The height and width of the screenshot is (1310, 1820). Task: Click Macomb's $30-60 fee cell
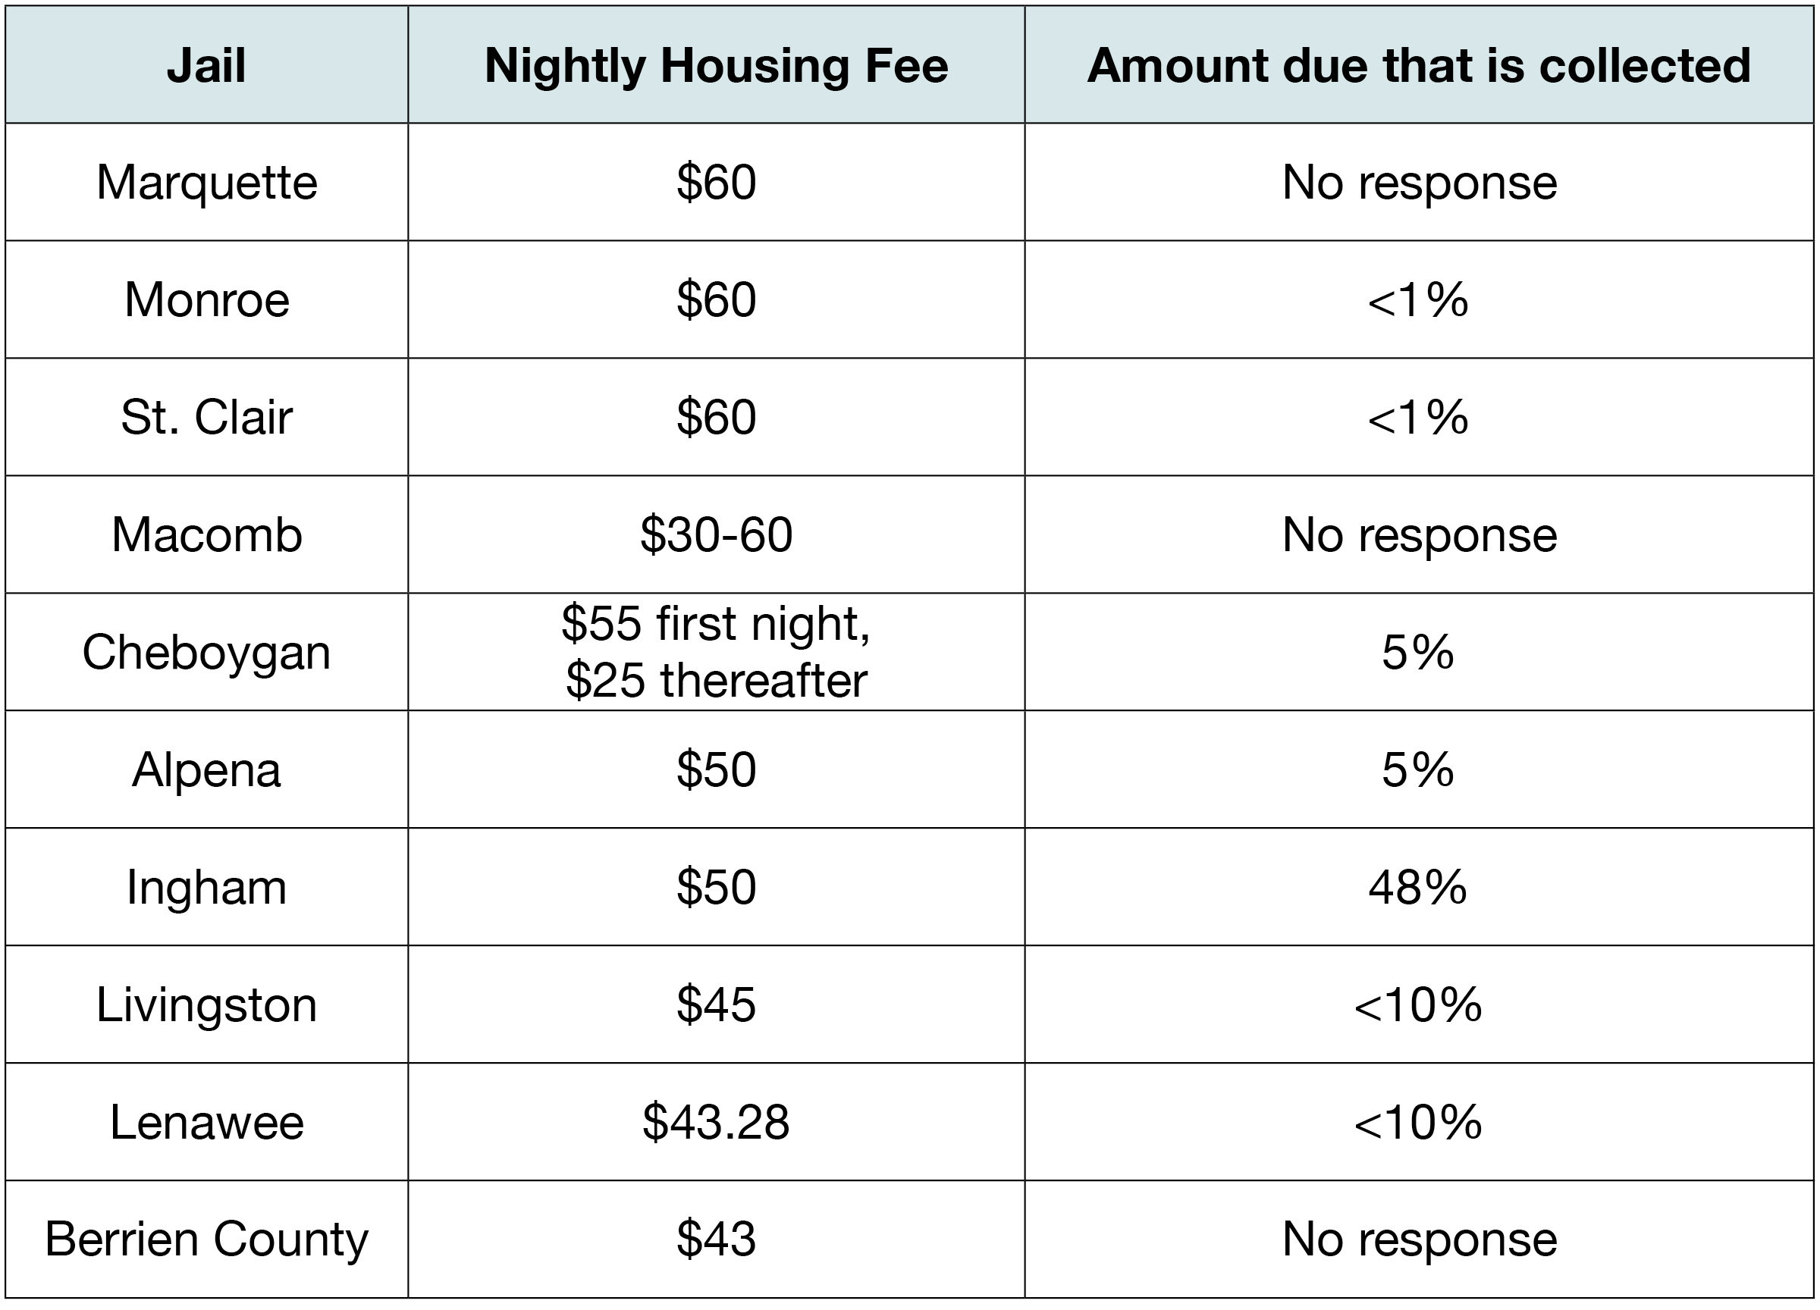click(x=716, y=534)
